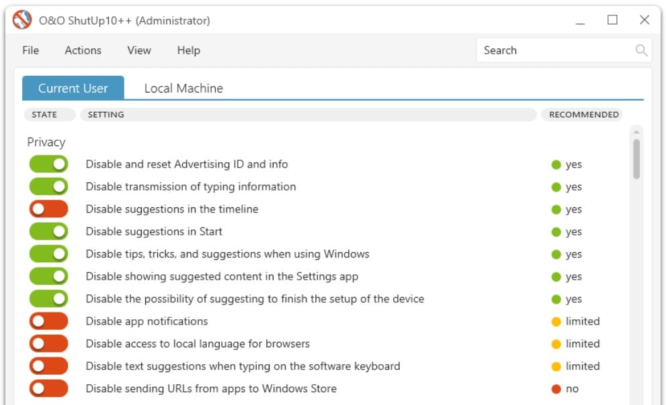
Task: Click the vertical scrollbar thumb
Action: pos(636,158)
